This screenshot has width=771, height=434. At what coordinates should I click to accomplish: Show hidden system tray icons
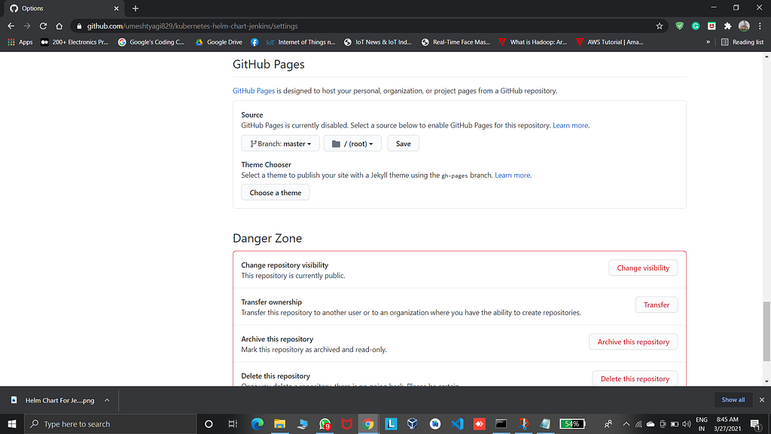tap(626, 423)
